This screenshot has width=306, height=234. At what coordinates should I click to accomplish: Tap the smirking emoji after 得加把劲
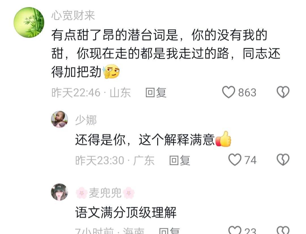111,71
